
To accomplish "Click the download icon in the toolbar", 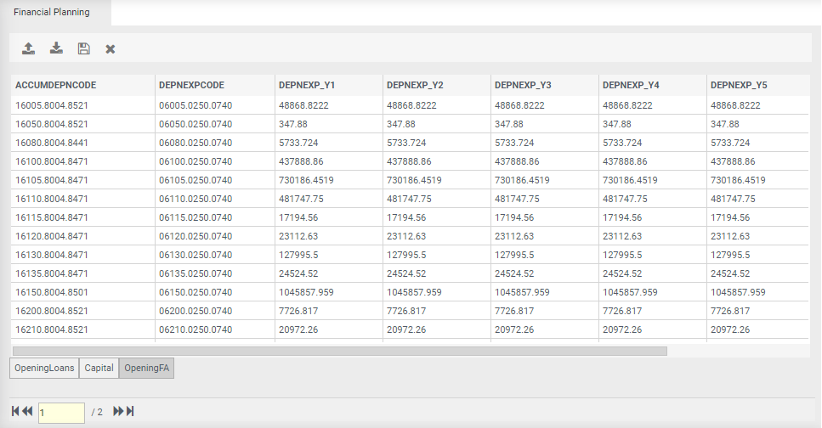I will click(56, 48).
